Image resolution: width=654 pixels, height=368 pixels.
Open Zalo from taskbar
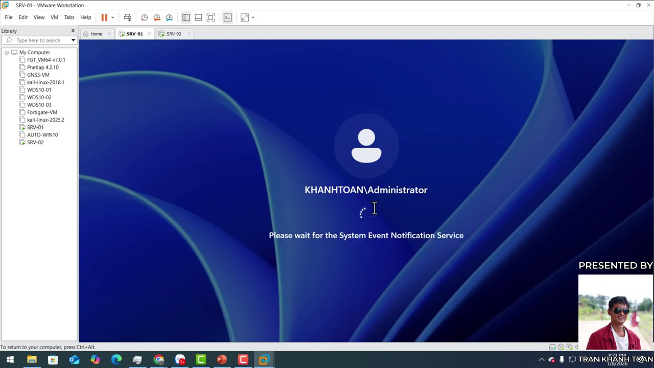pyautogui.click(x=180, y=360)
